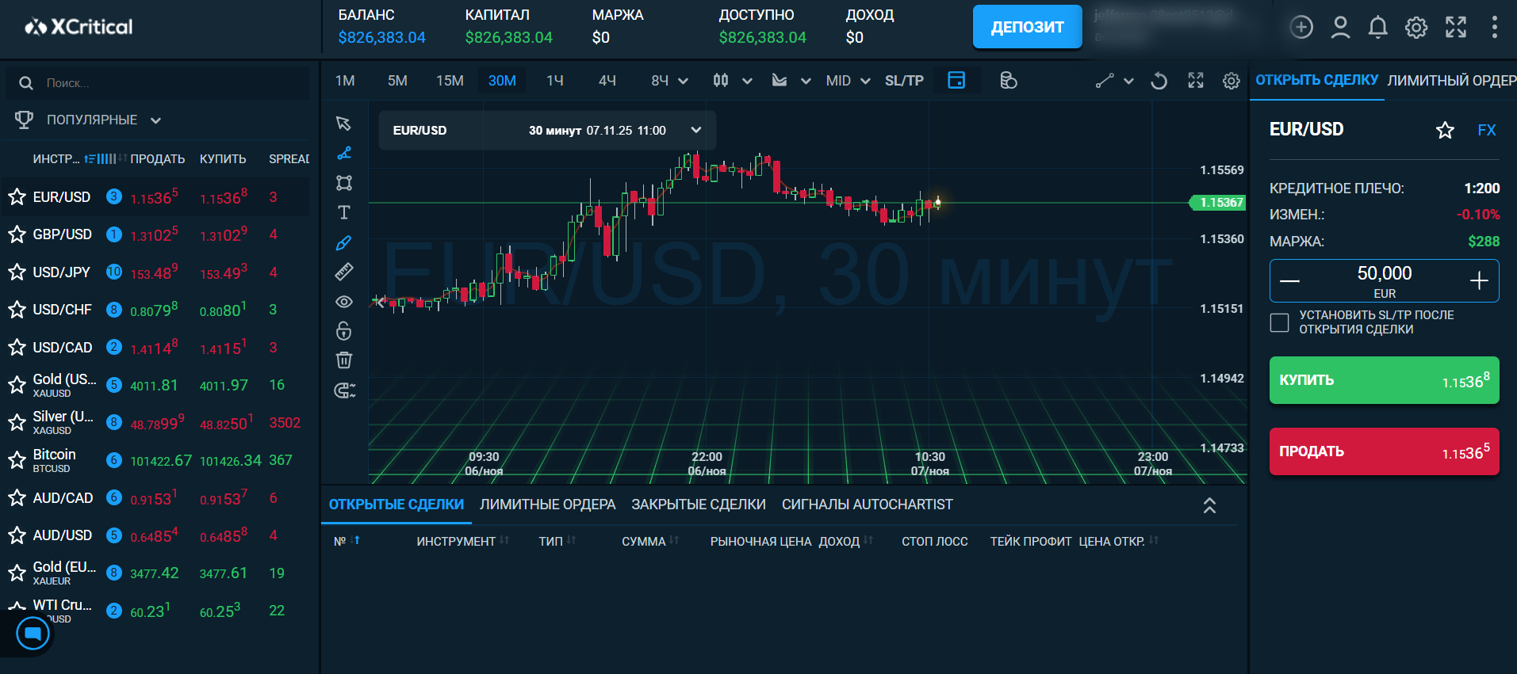
Task: Select the text annotation tool
Action: coord(344,212)
